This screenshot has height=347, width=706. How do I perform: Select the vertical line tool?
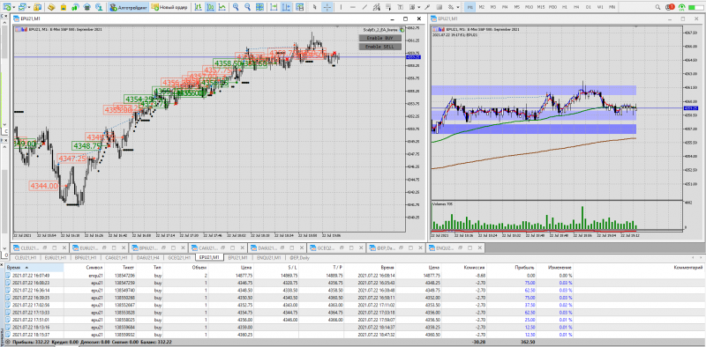(341, 7)
